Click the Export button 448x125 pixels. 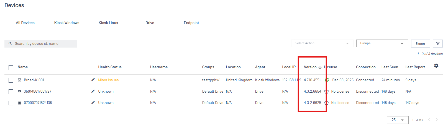click(420, 44)
